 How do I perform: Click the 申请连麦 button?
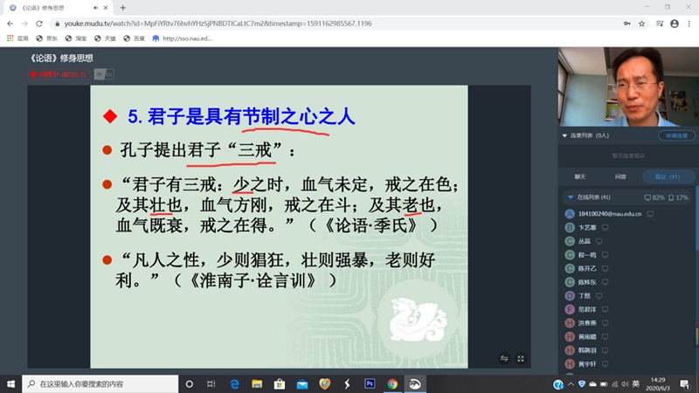click(x=675, y=136)
